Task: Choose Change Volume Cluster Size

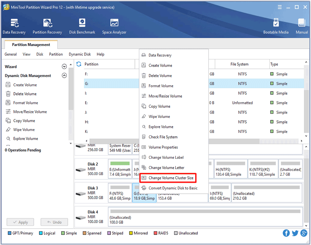Action: pos(172,178)
